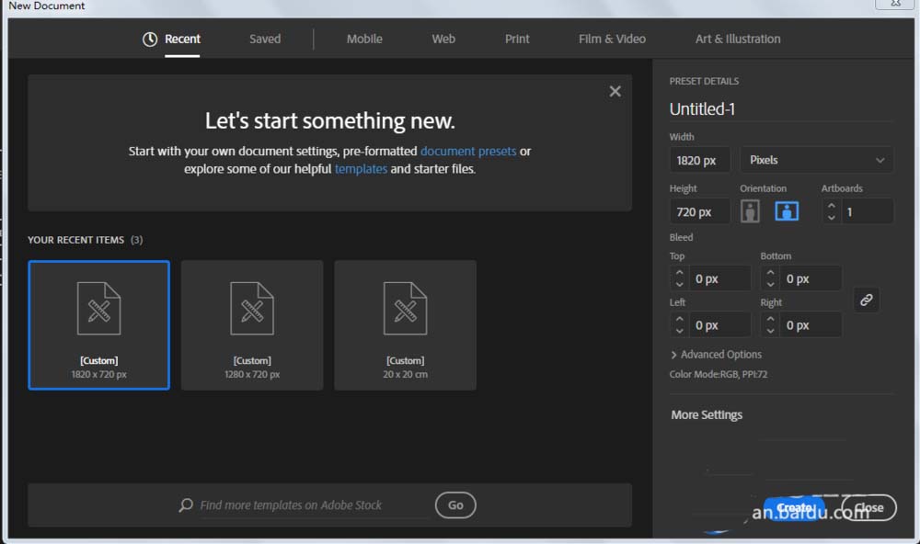
Task: Choose landscape orientation
Action: pos(787,211)
